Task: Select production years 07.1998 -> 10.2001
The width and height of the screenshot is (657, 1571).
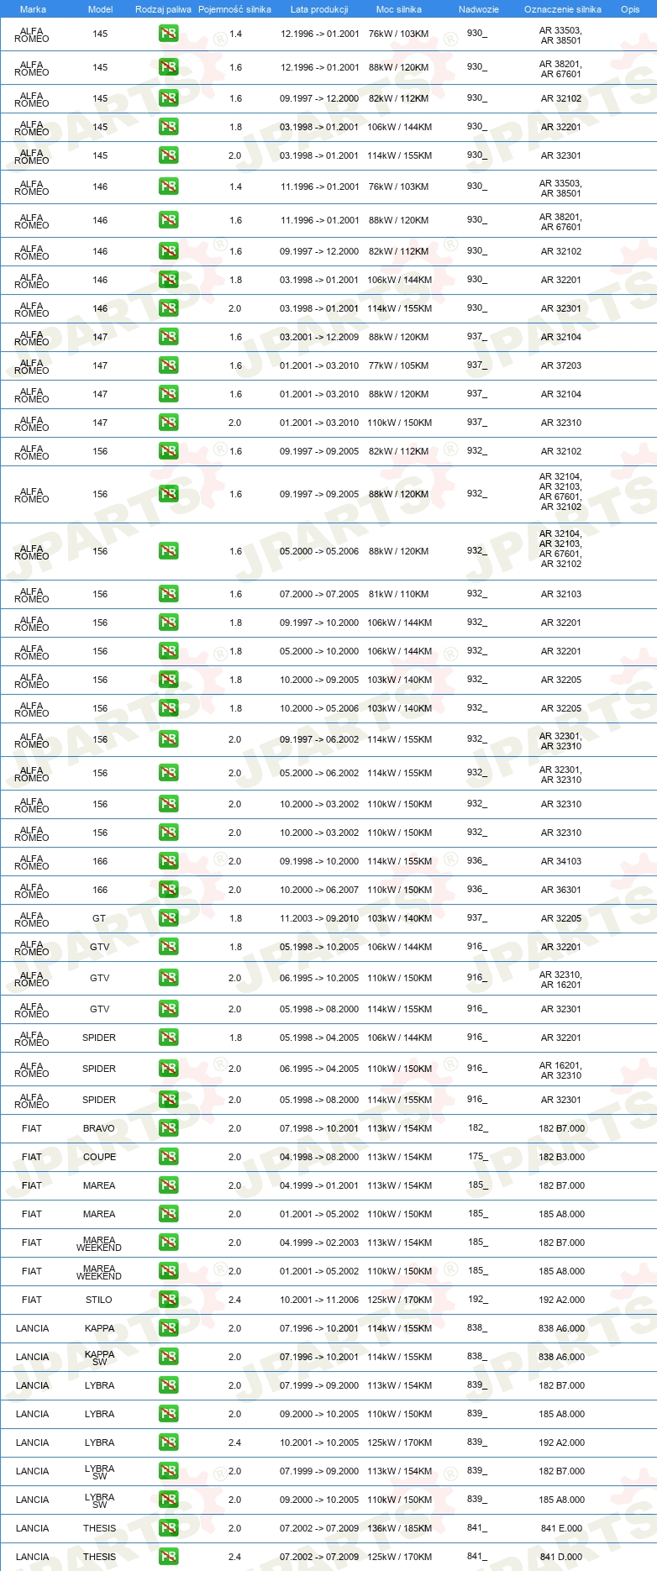Action: 319,1128
